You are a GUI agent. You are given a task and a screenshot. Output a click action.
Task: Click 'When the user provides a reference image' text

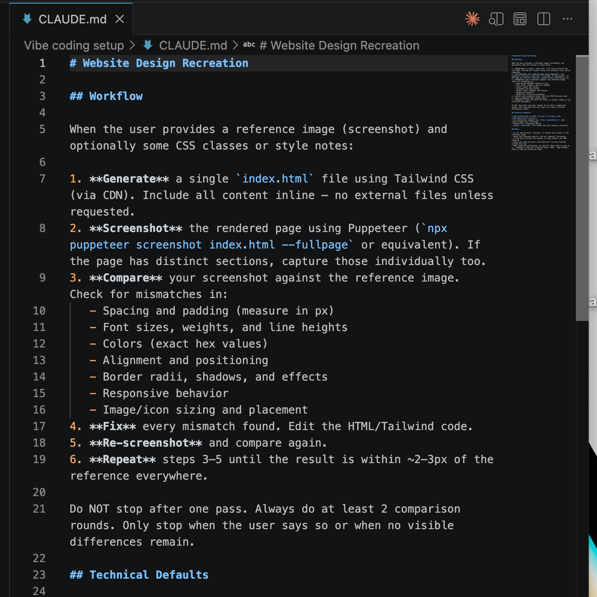point(202,129)
